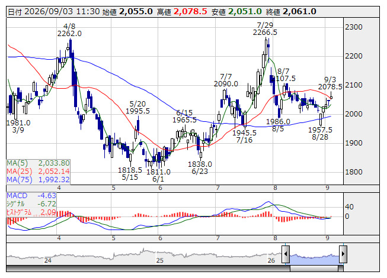This screenshot has height=278, width=387.
Task: Click the 1800 price axis label
Action: (x=353, y=172)
